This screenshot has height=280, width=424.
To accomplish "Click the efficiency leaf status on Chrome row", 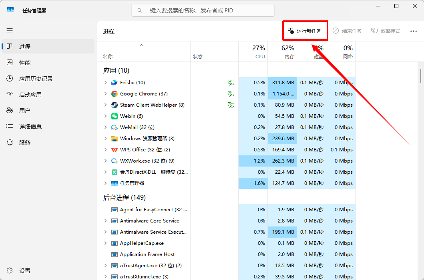I will coord(231,94).
